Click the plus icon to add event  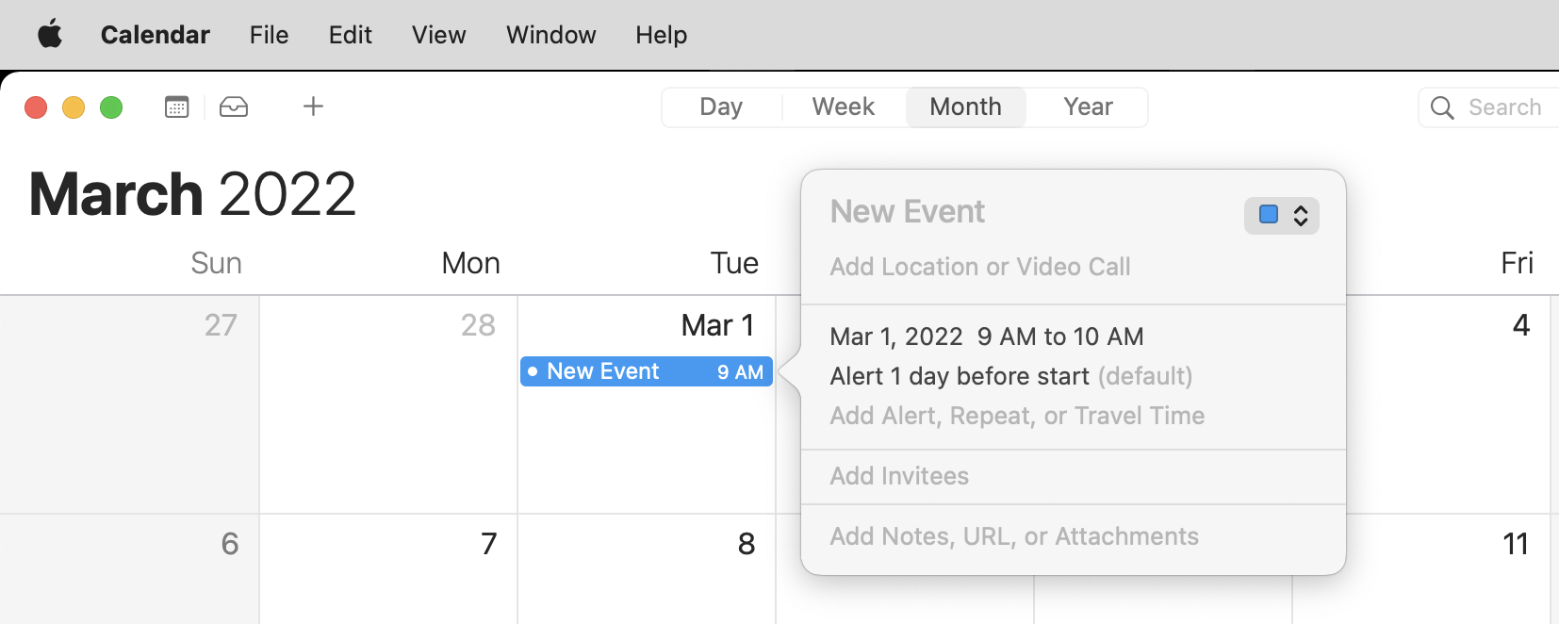point(313,107)
